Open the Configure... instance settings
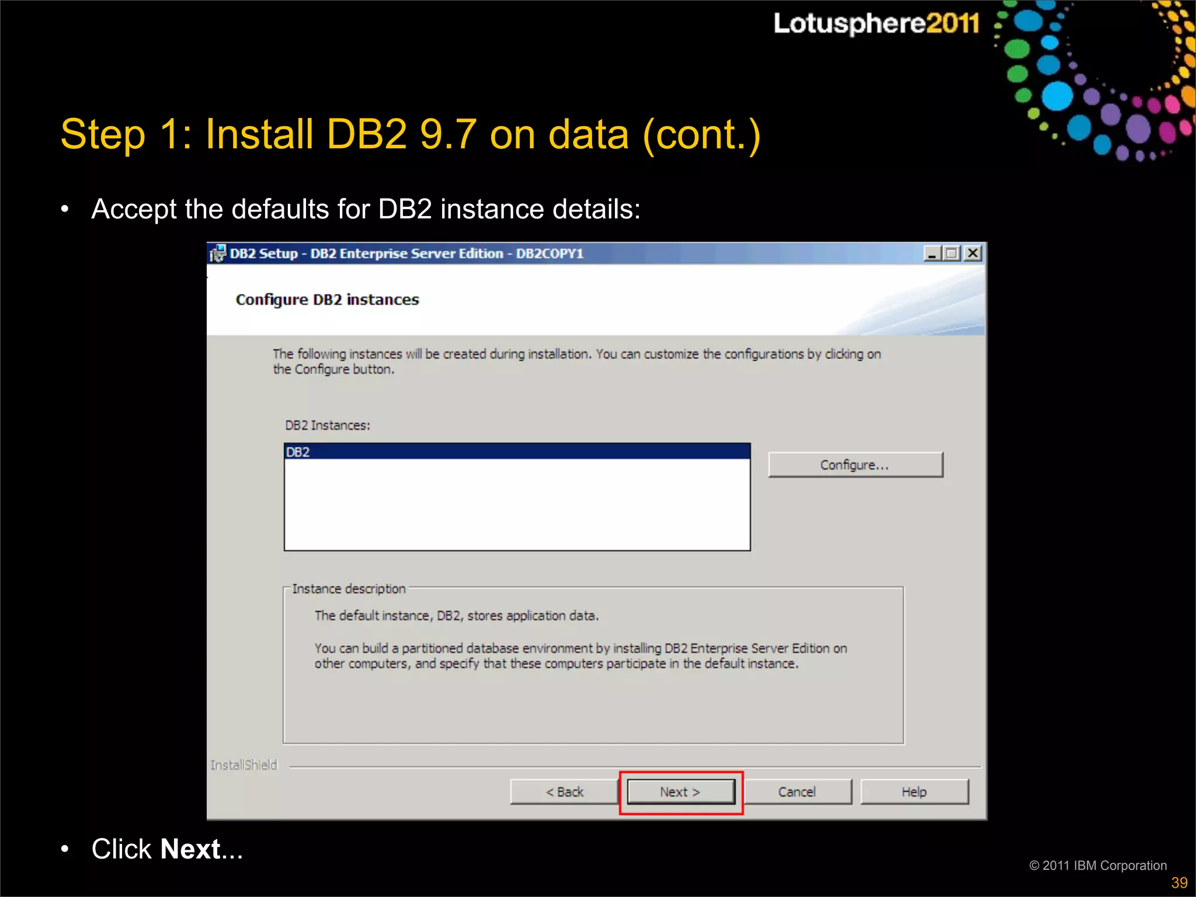The image size is (1196, 897). (855, 465)
